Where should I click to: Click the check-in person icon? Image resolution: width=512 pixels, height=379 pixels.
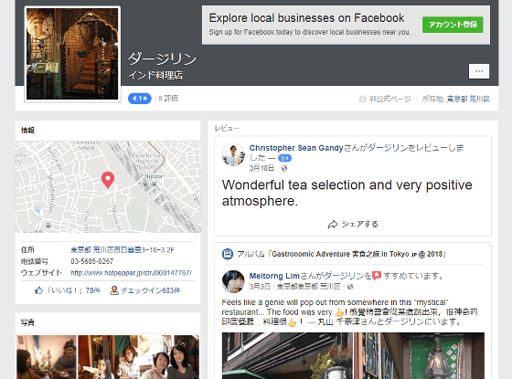(x=114, y=290)
